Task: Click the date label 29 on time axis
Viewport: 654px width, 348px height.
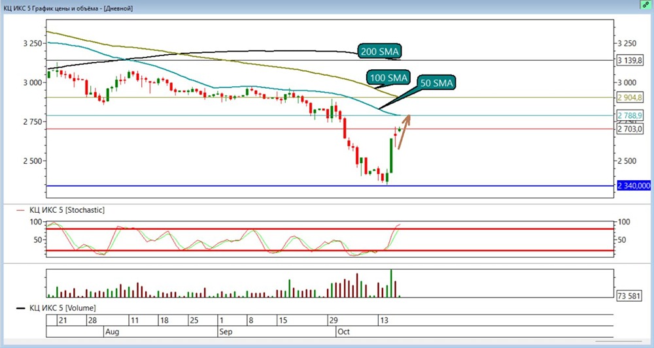Action: pos(334,321)
